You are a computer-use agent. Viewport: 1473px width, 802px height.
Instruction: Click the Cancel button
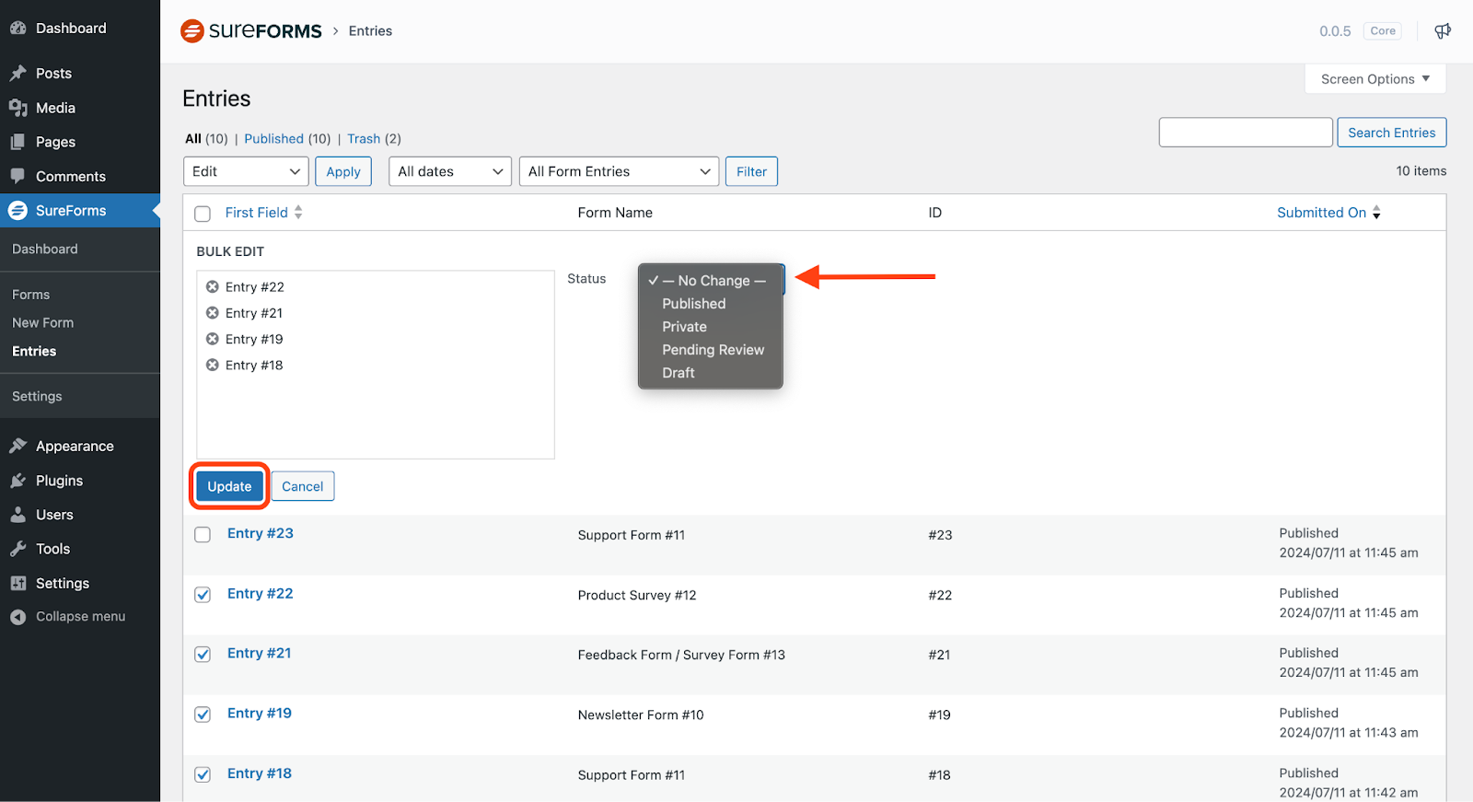click(x=303, y=486)
